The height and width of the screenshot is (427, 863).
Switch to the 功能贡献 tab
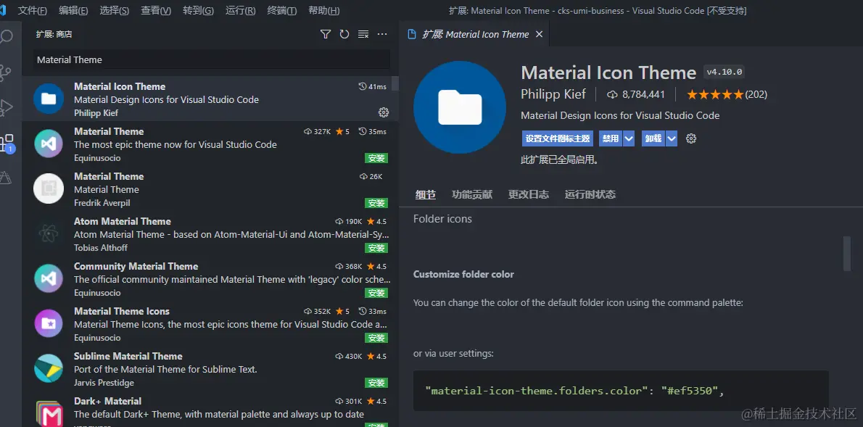click(472, 194)
